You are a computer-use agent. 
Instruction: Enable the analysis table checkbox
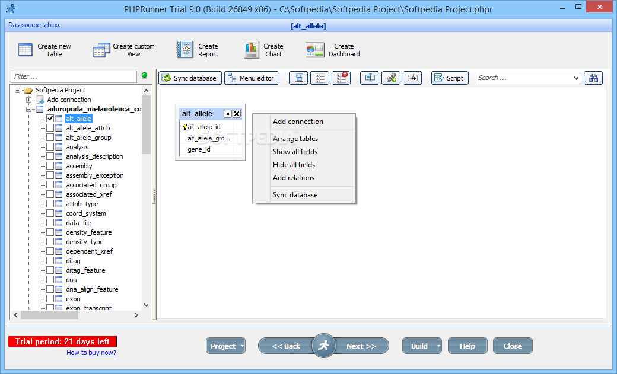(x=50, y=146)
